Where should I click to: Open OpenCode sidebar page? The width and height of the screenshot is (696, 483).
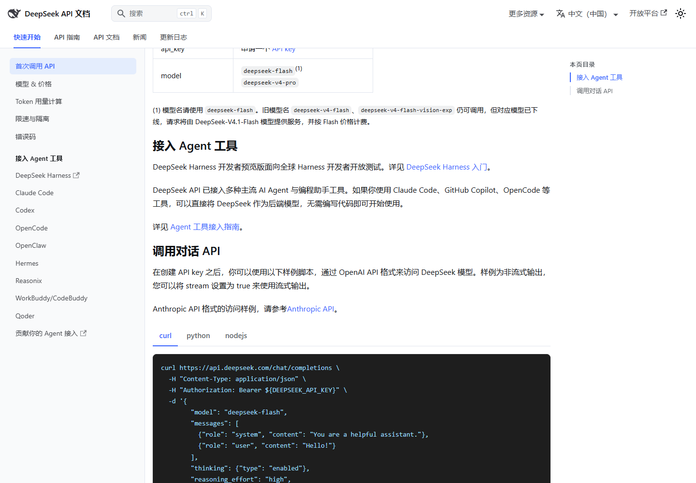tap(73, 228)
